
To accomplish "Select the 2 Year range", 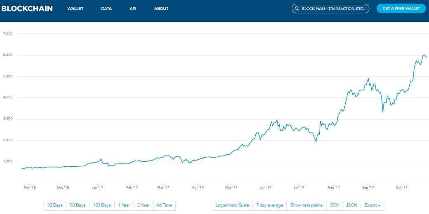I will (x=144, y=205).
